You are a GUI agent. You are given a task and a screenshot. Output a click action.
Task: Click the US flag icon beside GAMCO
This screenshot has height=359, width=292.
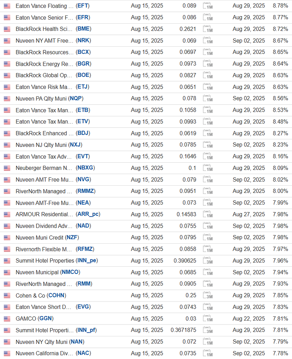7,319
